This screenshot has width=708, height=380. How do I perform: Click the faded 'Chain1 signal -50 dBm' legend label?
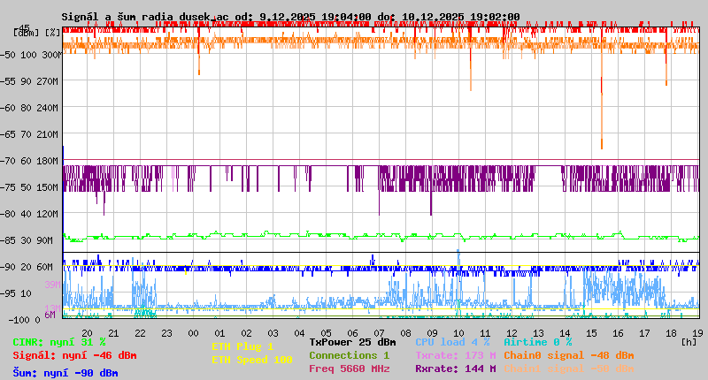568,369
